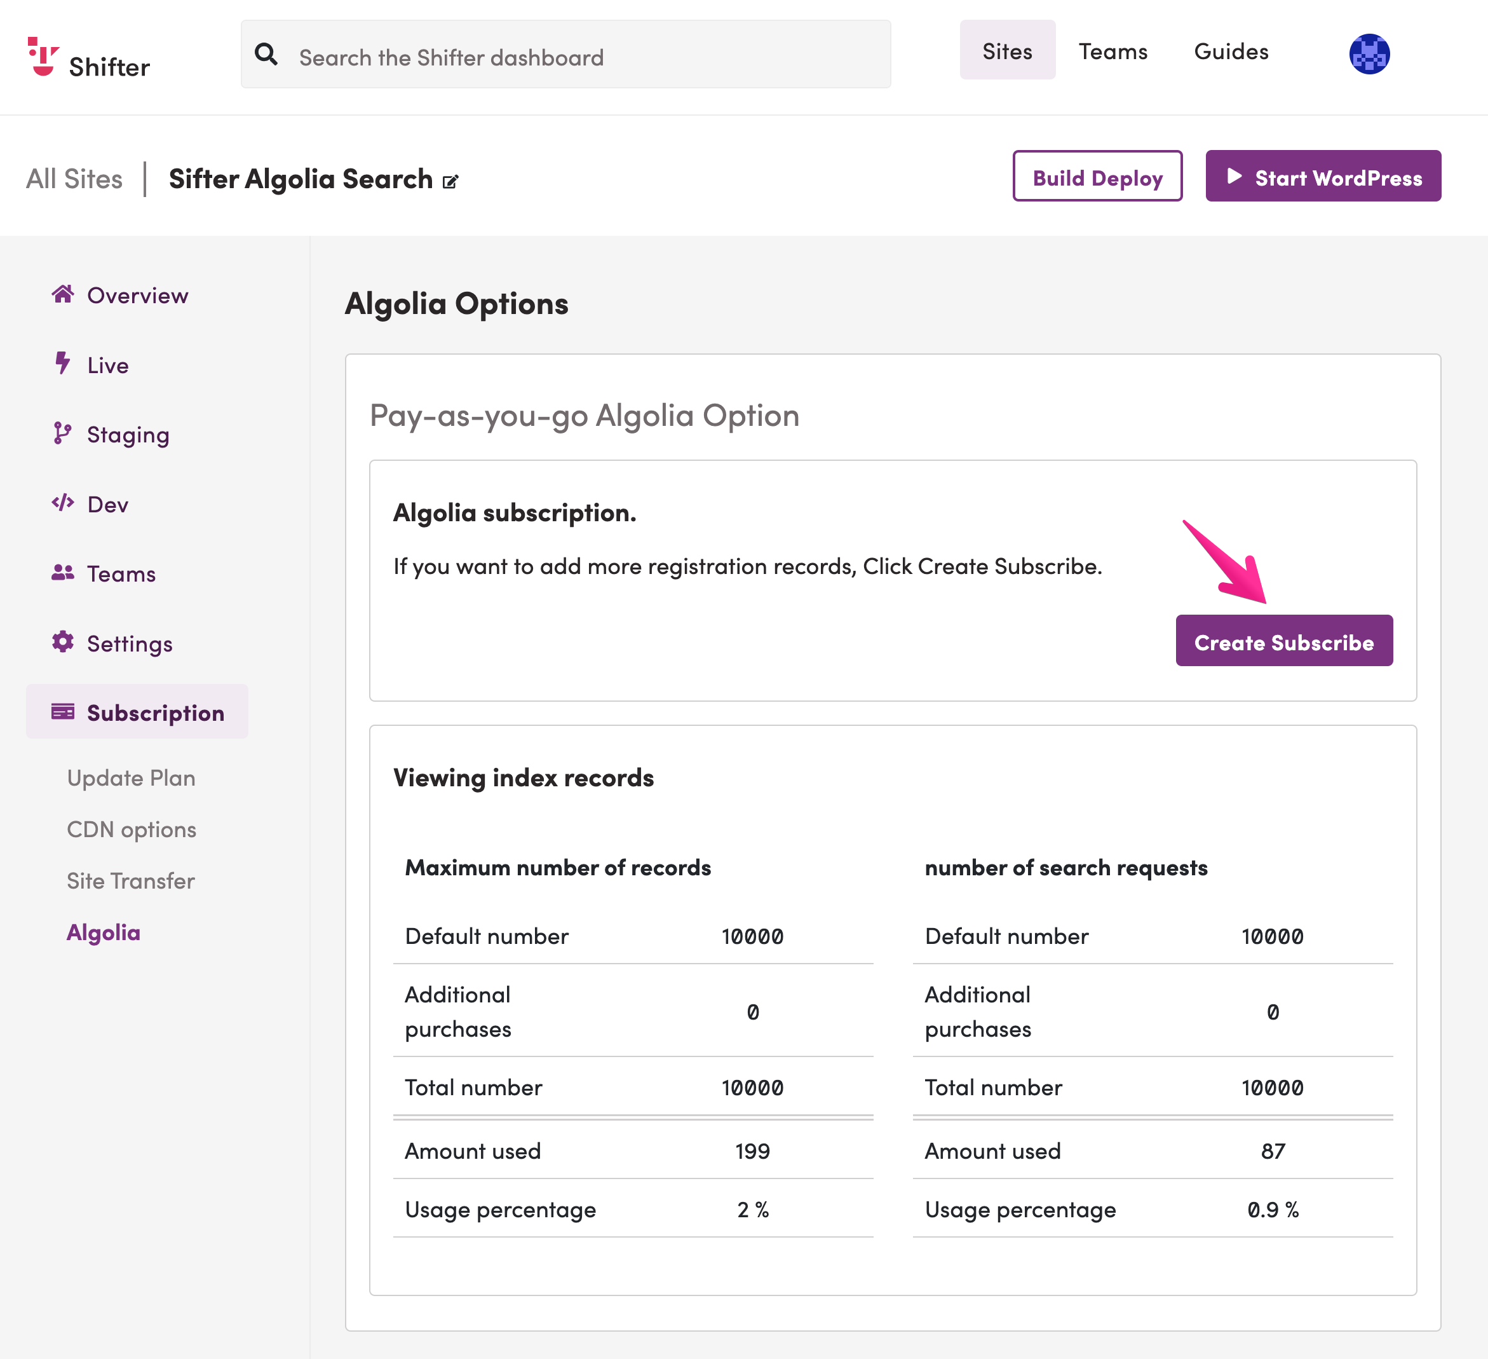Open the user avatar menu
Viewport: 1488px width, 1359px height.
click(1369, 54)
